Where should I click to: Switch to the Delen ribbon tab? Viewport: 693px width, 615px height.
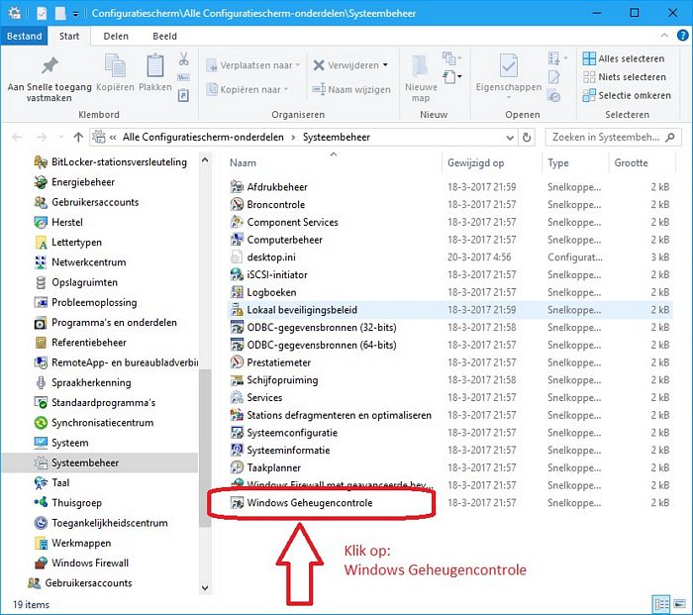coord(116,37)
